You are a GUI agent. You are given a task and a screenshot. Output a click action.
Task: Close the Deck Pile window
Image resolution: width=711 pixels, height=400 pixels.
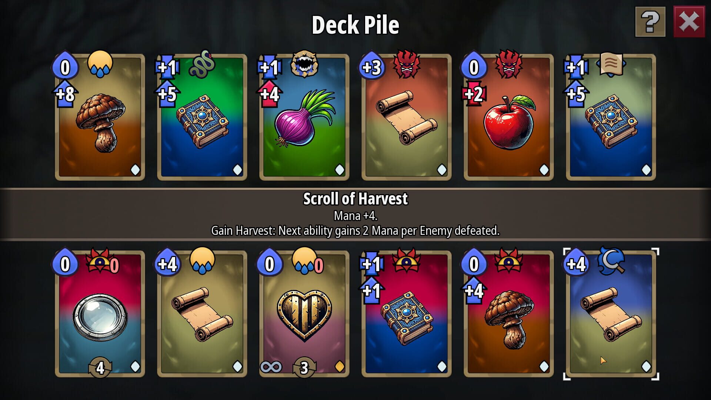(689, 22)
